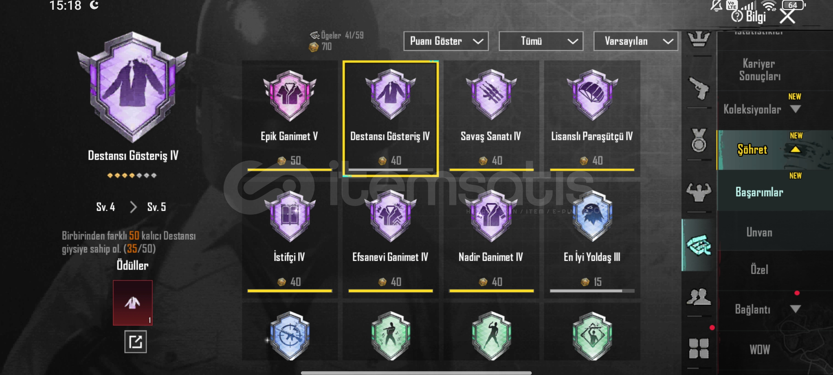Click the pistol icon in the sidebar
This screenshot has width=833, height=375.
699,89
